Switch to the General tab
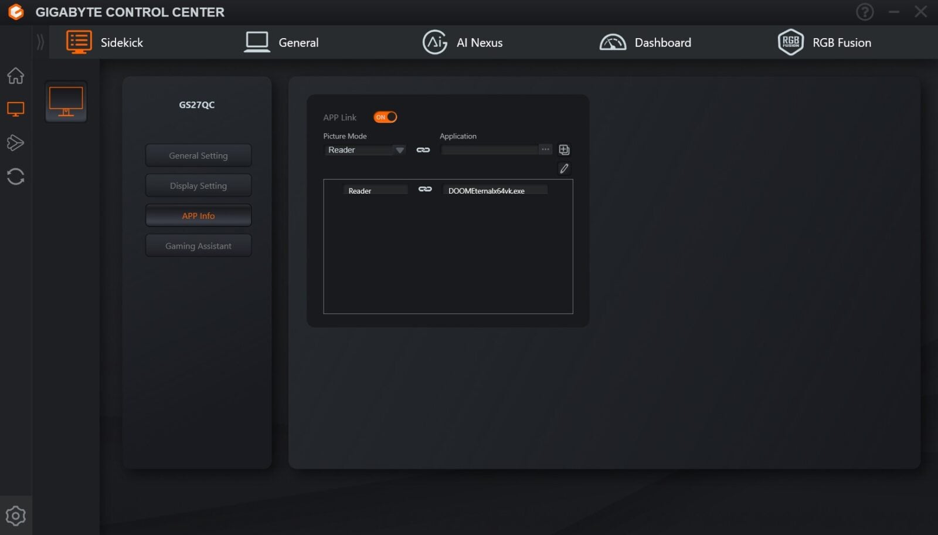This screenshot has width=938, height=535. [x=281, y=42]
